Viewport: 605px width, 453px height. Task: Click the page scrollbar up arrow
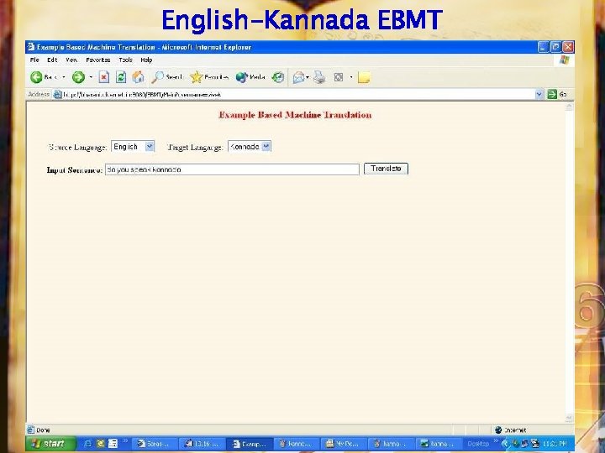(x=569, y=107)
